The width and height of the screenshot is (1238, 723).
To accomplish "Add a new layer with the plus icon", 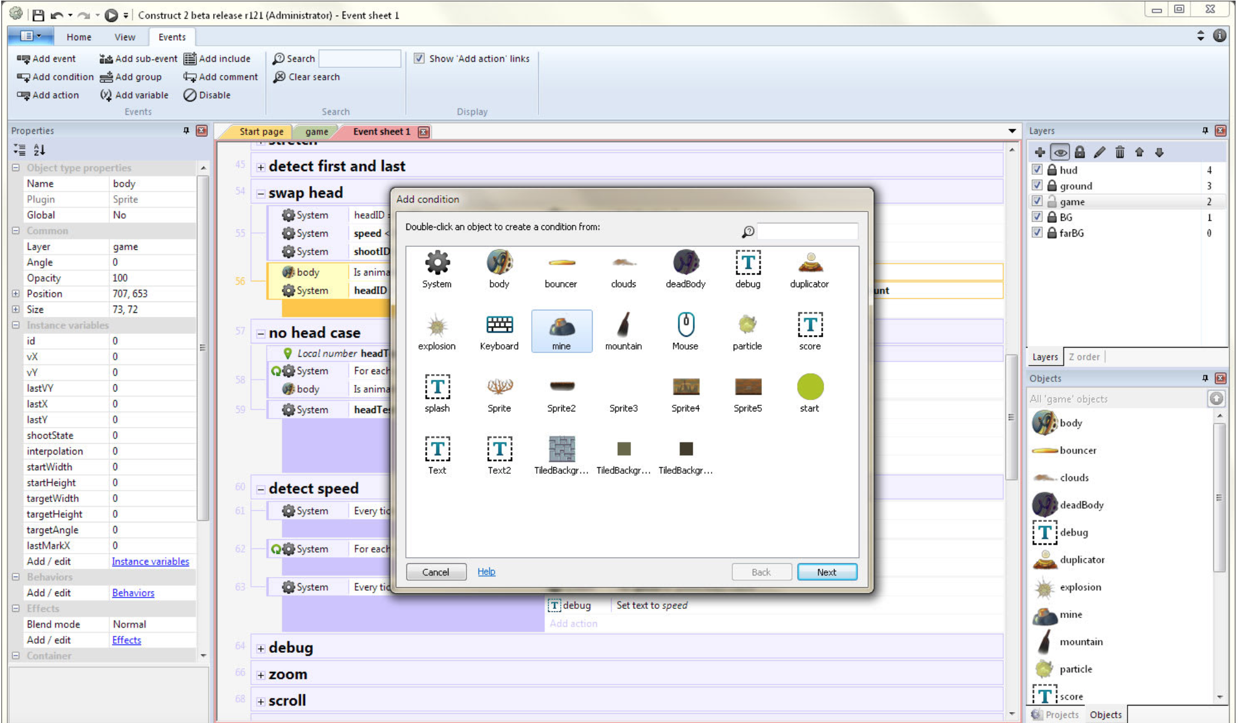I will 1040,152.
